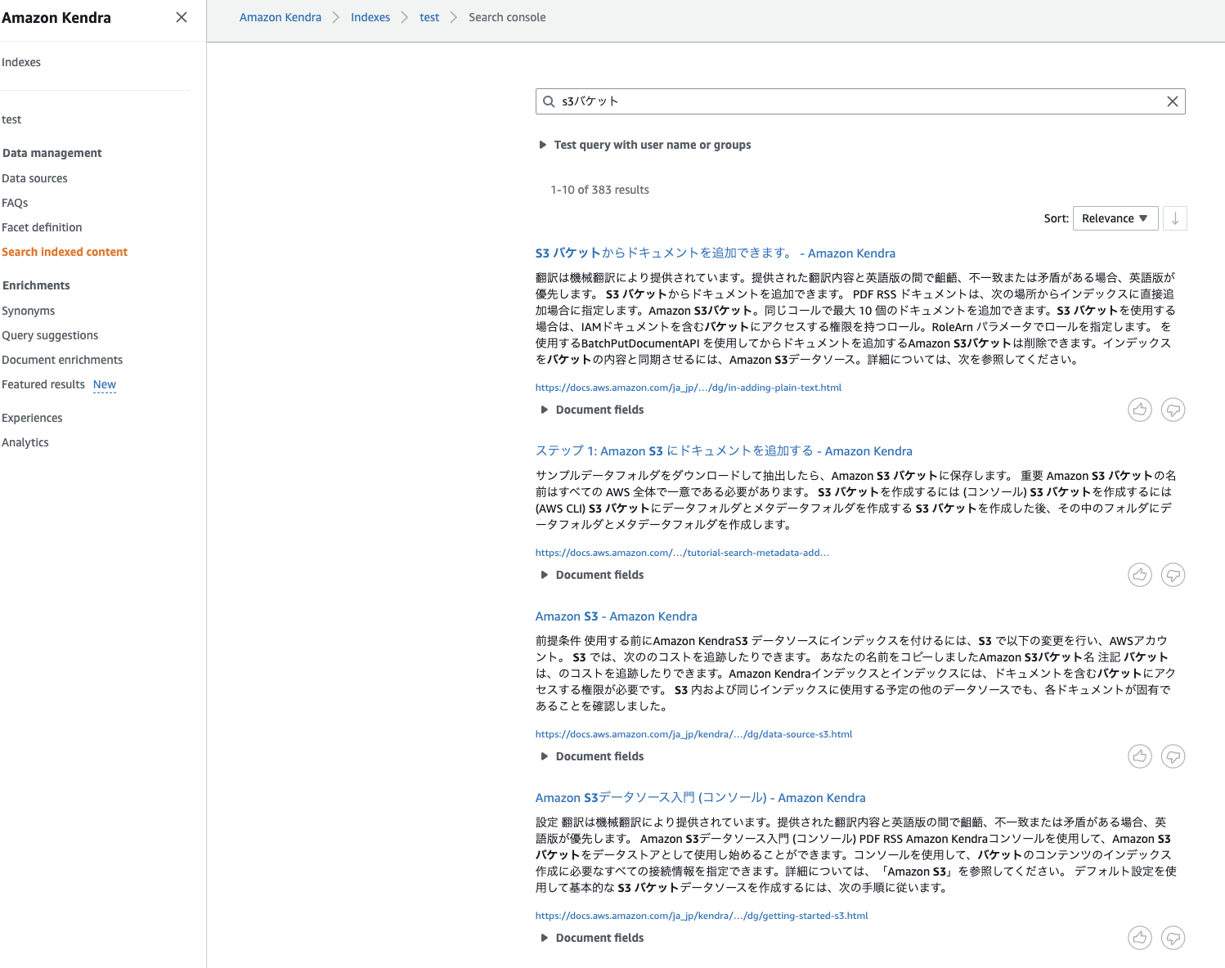Clear the search query using the X icon

point(1172,101)
